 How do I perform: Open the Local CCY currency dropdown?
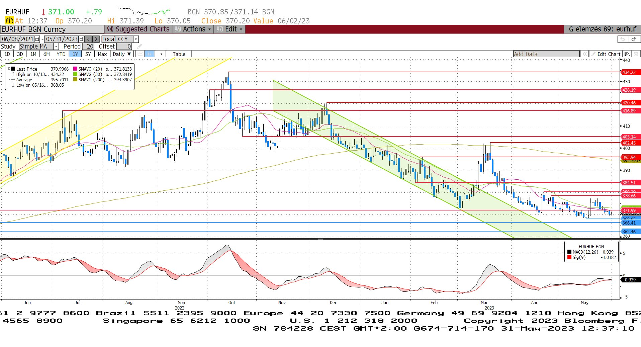(136, 39)
